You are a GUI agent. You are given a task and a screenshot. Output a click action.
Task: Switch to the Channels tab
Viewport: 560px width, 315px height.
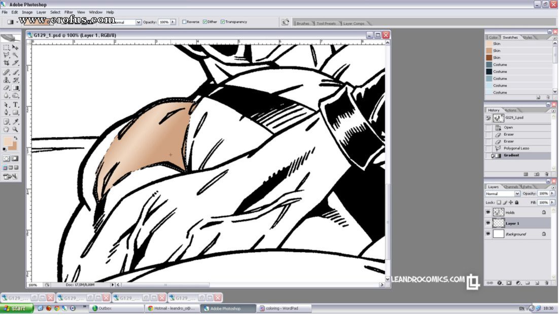[x=511, y=187]
